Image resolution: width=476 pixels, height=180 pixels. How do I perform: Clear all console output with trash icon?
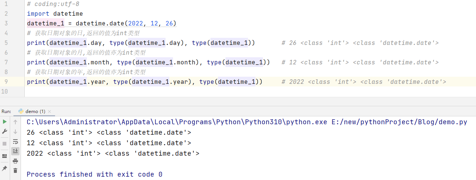click(15, 171)
